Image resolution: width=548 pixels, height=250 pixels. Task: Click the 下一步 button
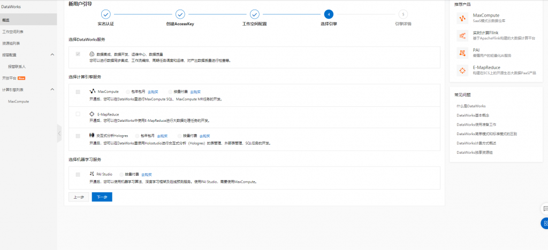click(102, 197)
